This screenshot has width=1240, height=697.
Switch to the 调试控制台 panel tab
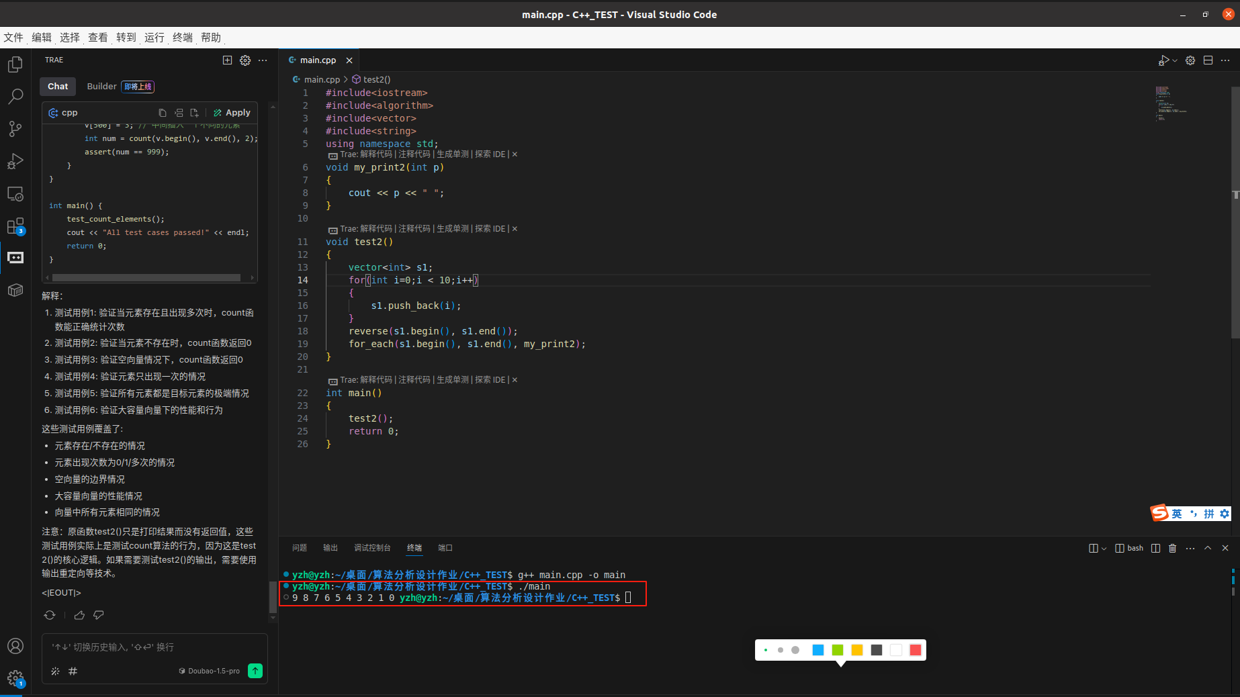point(372,548)
